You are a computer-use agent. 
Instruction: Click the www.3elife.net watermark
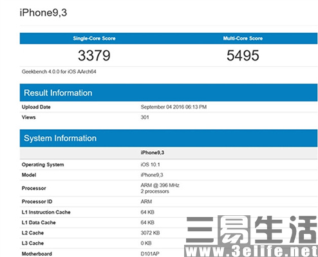251,251
